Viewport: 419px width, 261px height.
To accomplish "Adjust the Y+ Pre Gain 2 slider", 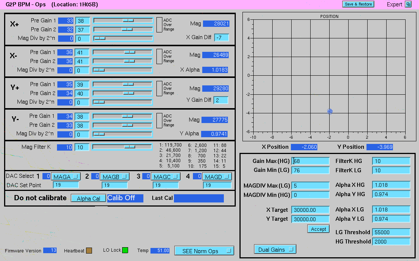I will tap(123, 93).
